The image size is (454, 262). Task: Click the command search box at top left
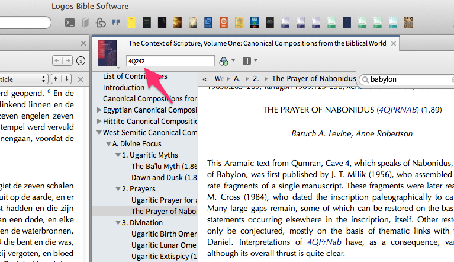(x=25, y=23)
